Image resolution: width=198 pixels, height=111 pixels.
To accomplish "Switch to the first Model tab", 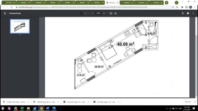I will 53,3.
